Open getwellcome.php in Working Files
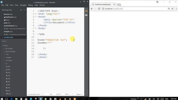Image resolution: width=178 pixels, height=100 pixels. click(x=10, y=17)
